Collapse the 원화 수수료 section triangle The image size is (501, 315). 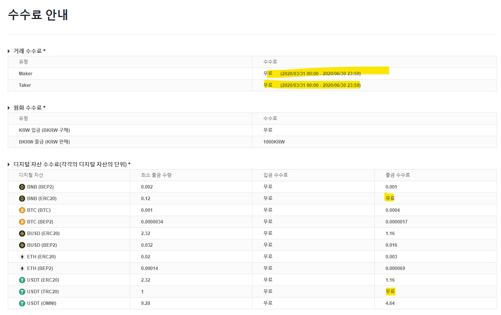pyautogui.click(x=9, y=107)
